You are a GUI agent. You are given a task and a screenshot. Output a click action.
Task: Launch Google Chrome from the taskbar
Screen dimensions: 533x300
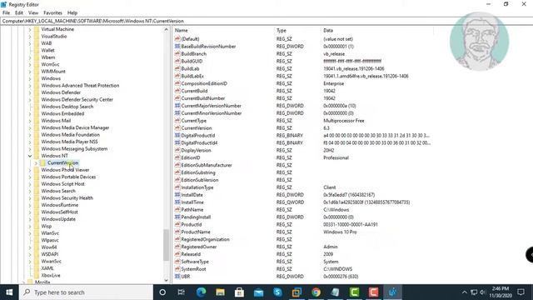(316, 292)
